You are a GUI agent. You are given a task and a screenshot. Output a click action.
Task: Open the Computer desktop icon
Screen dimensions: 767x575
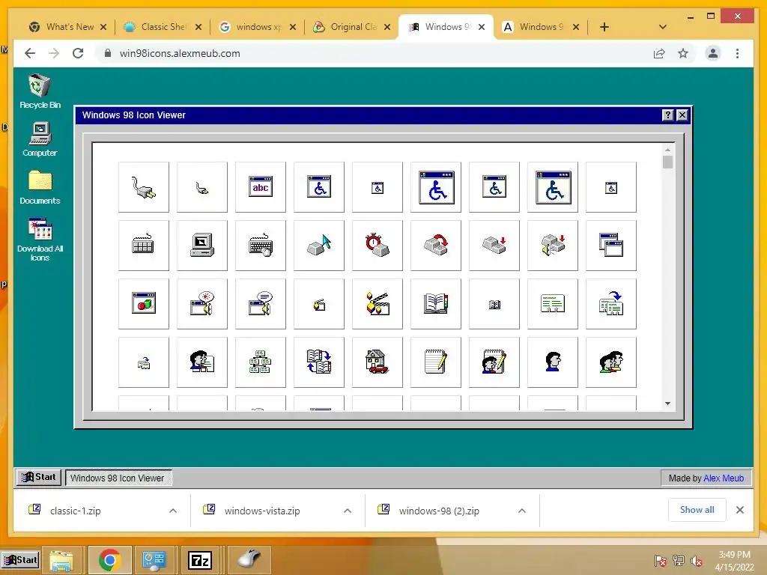point(40,139)
